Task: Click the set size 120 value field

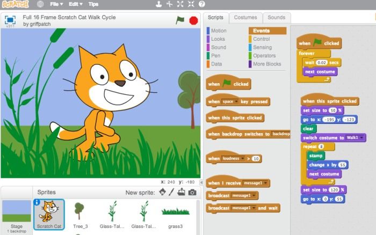Action: pyautogui.click(x=334, y=190)
